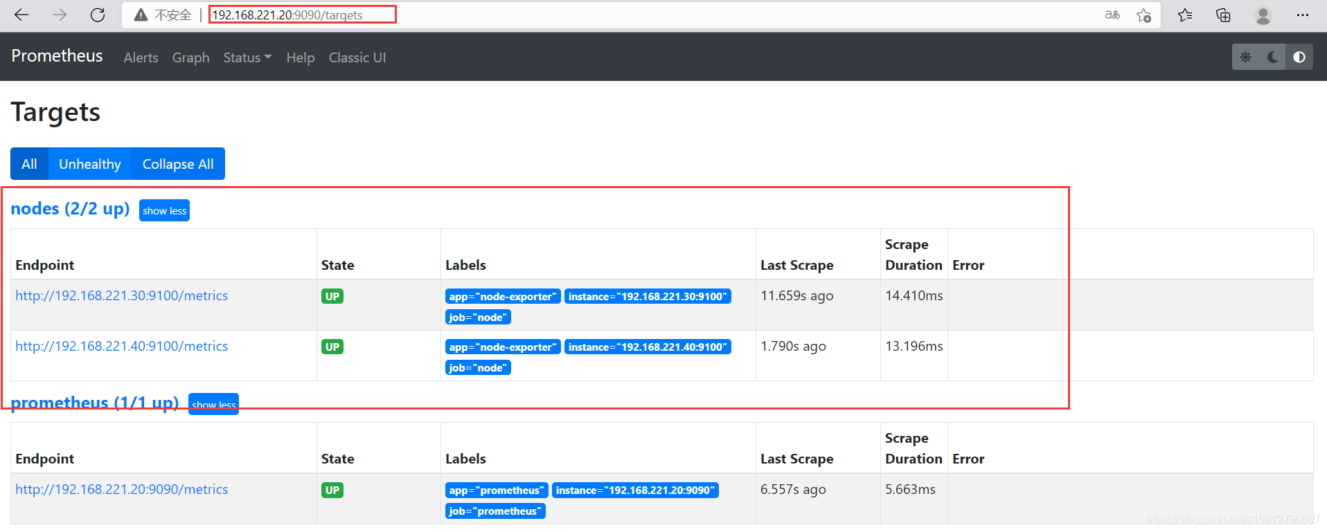Image resolution: width=1327 pixels, height=532 pixels.
Task: Click the app="prometheus" label badge
Action: (497, 490)
